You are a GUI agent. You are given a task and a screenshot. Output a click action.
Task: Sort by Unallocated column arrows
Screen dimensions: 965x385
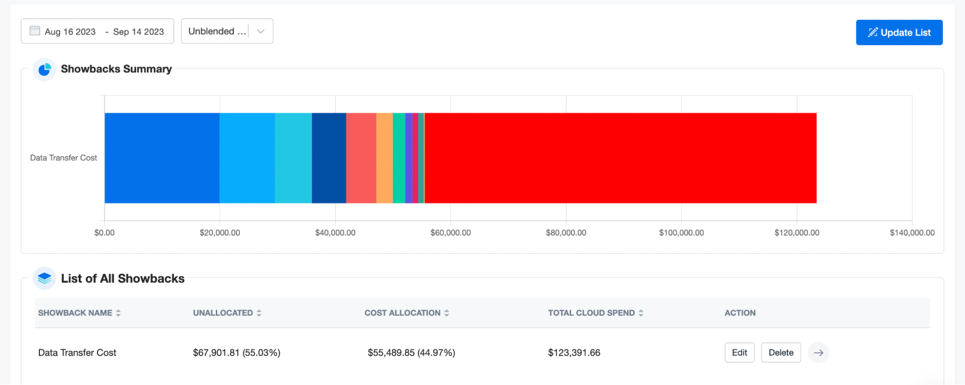tap(259, 313)
